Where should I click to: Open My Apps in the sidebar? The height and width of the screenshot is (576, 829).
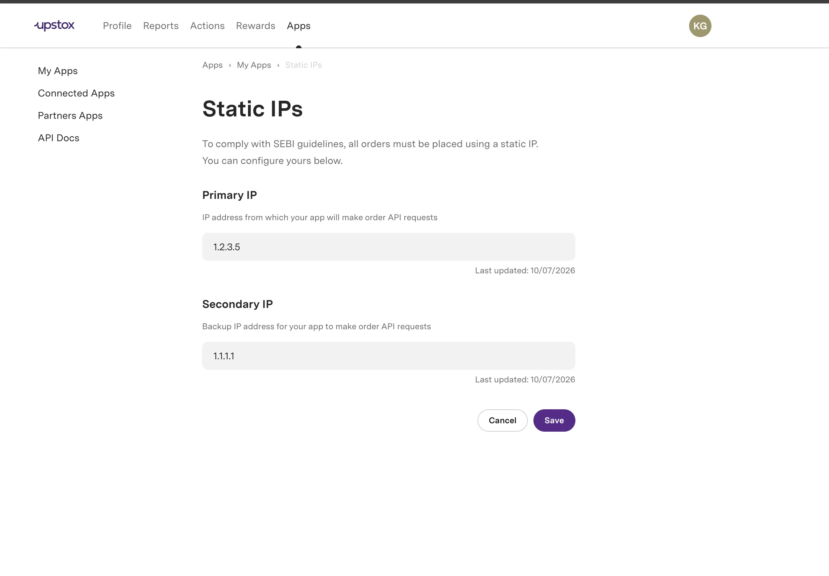click(58, 71)
